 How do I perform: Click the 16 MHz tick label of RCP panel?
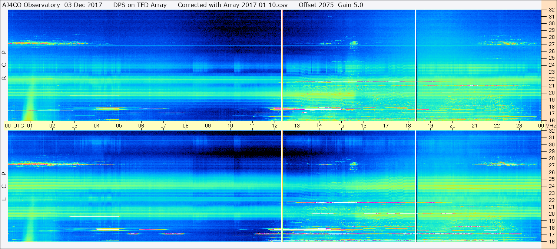[551, 120]
